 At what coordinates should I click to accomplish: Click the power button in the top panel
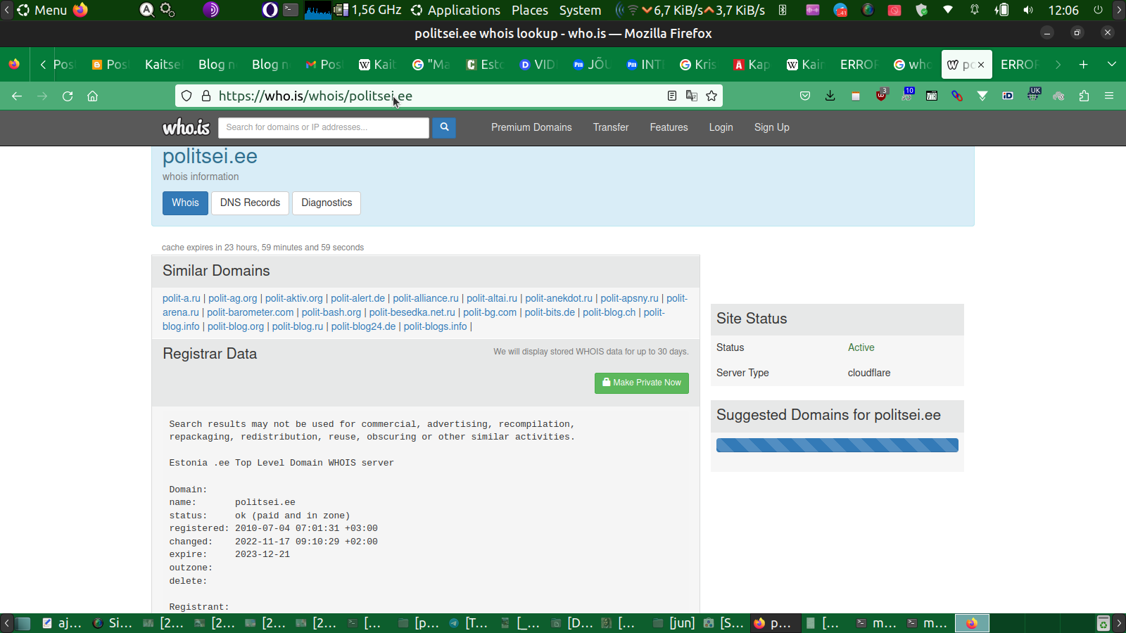[1098, 10]
